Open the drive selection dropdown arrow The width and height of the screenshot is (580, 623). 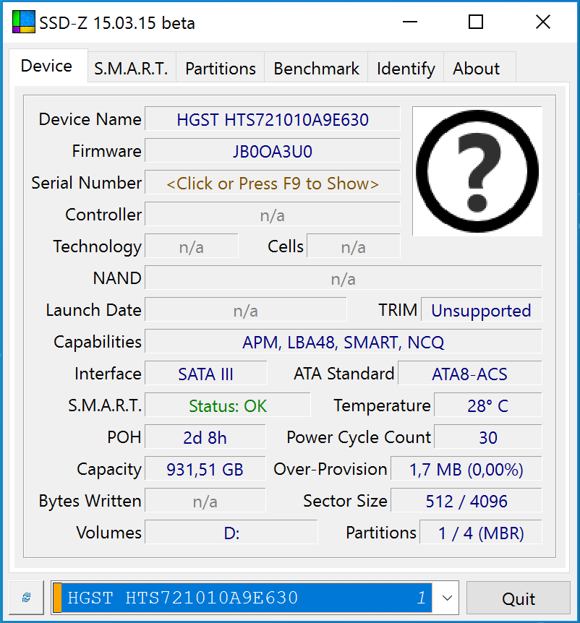(x=447, y=598)
